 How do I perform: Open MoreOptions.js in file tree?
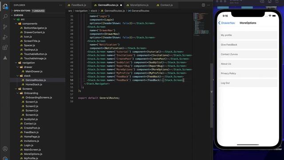[x=33, y=154]
